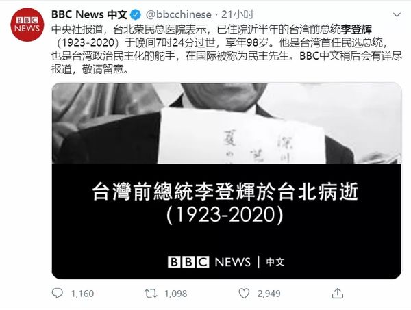Open the tweet options chevron menu
The image size is (411, 310).
click(397, 15)
